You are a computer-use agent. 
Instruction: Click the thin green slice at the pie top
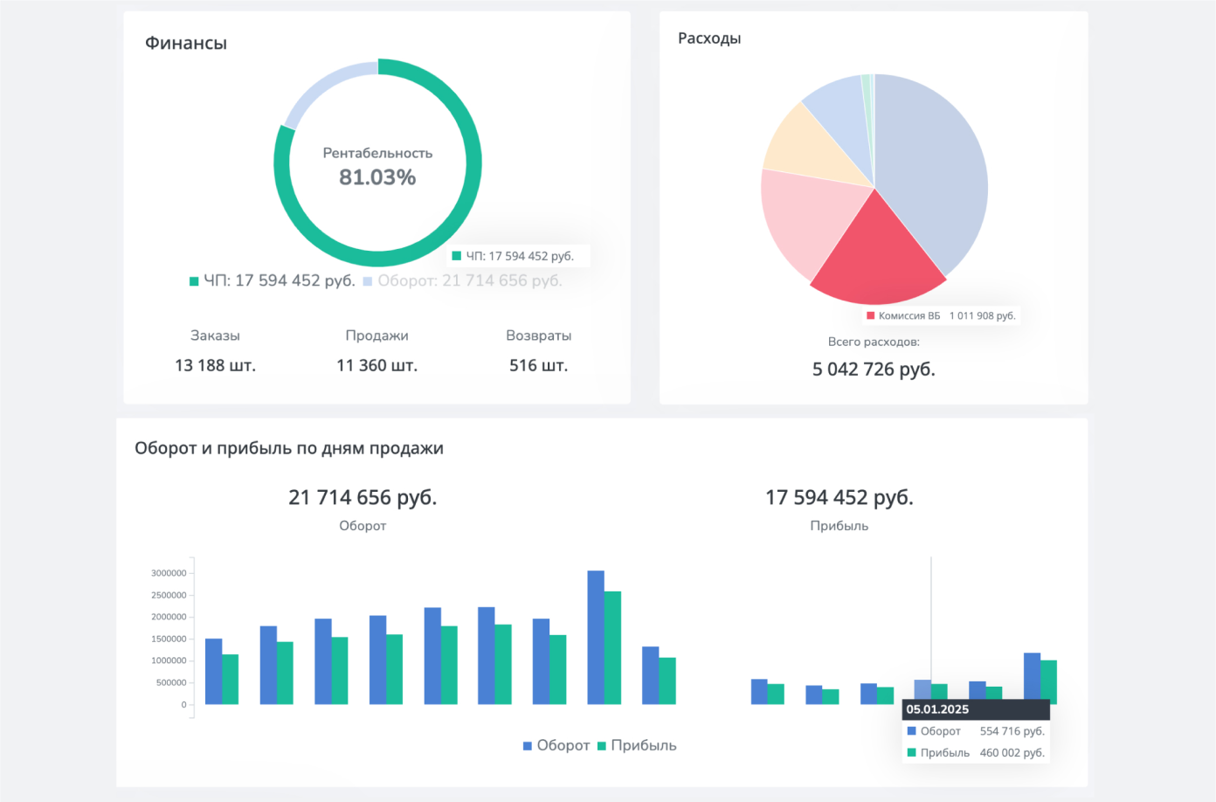(x=867, y=83)
